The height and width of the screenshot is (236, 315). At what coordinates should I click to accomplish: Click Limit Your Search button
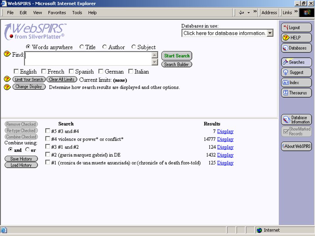29,79
